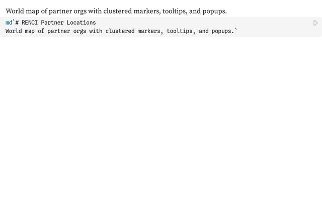Click the blue 'md' tag in code
The image size is (322, 201).
tap(9, 23)
